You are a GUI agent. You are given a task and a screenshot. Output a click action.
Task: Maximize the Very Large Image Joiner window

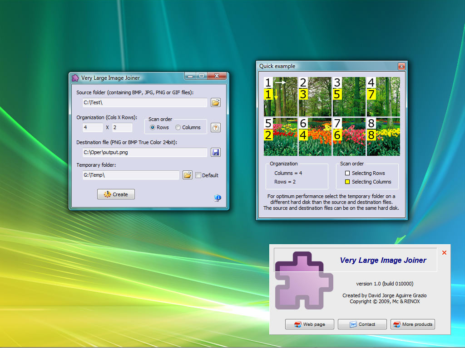point(202,76)
